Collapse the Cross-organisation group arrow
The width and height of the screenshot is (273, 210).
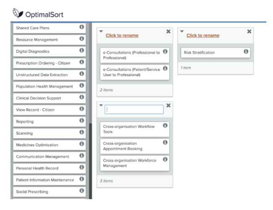click(101, 105)
